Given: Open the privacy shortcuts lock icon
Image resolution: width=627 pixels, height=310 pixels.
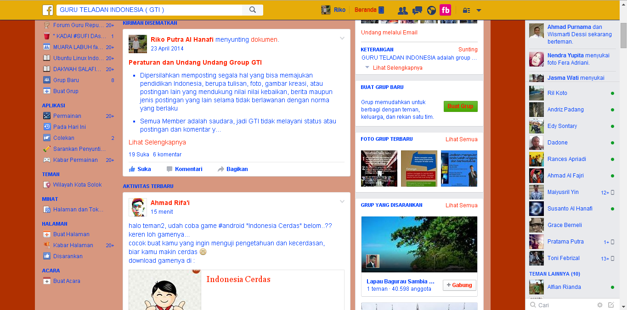Looking at the screenshot, I should (x=465, y=10).
